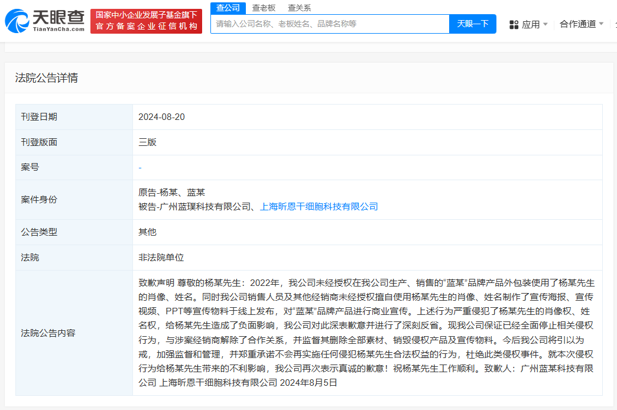Select the date 2024-08-20

(x=161, y=117)
